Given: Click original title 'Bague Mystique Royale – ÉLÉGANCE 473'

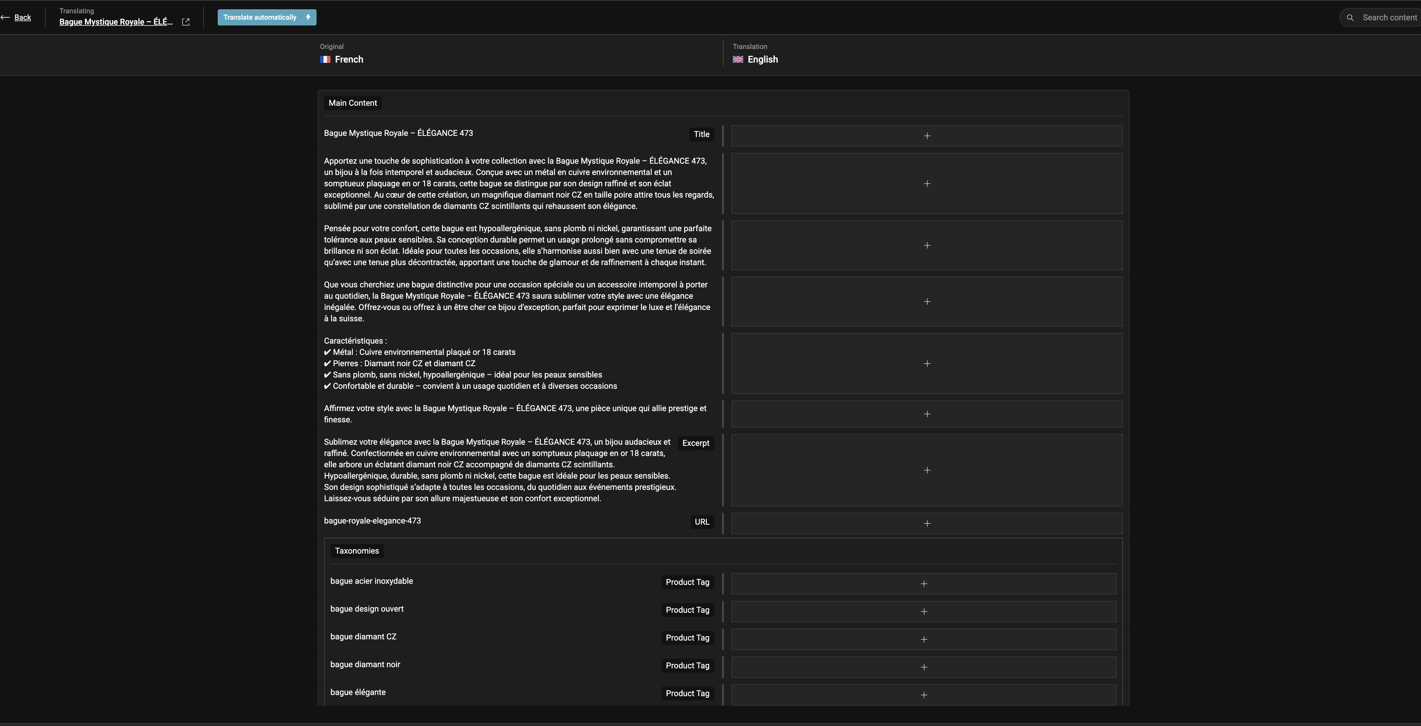Looking at the screenshot, I should pyautogui.click(x=398, y=133).
